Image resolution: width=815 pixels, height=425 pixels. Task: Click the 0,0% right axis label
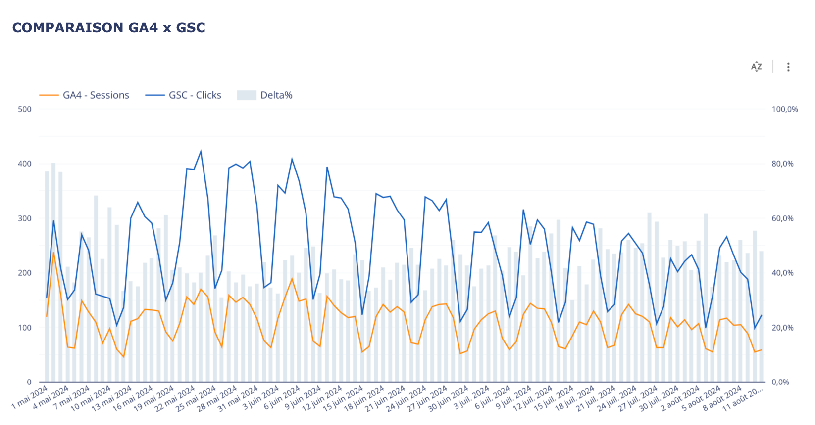[x=781, y=382]
